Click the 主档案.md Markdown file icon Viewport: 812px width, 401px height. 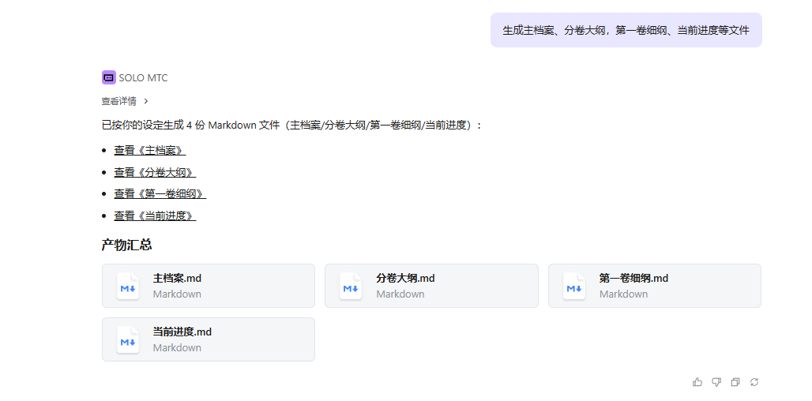[x=128, y=286]
